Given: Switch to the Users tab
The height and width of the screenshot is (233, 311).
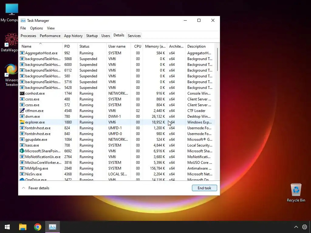Looking at the screenshot, I should point(105,36).
